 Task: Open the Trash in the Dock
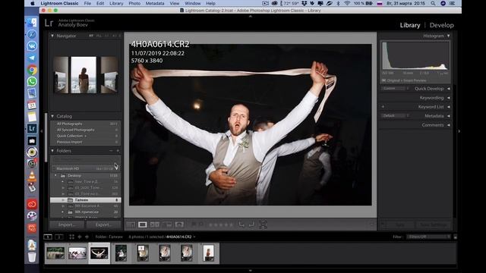32,257
